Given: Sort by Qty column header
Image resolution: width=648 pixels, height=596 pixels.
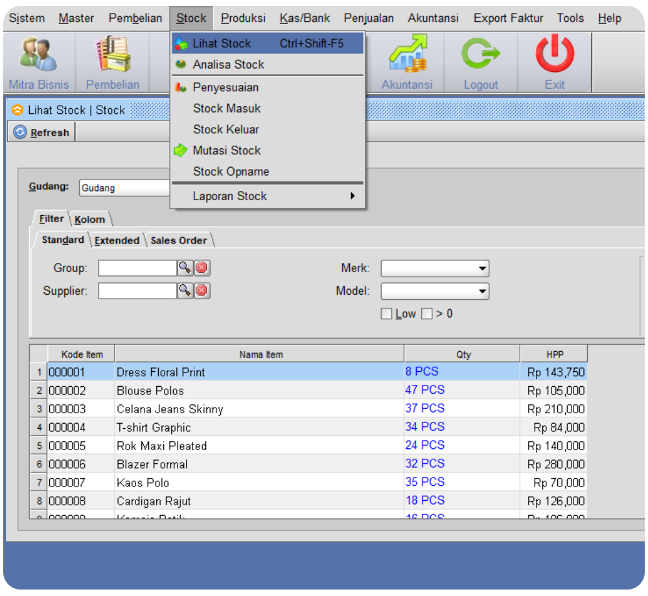Looking at the screenshot, I should click(x=463, y=354).
